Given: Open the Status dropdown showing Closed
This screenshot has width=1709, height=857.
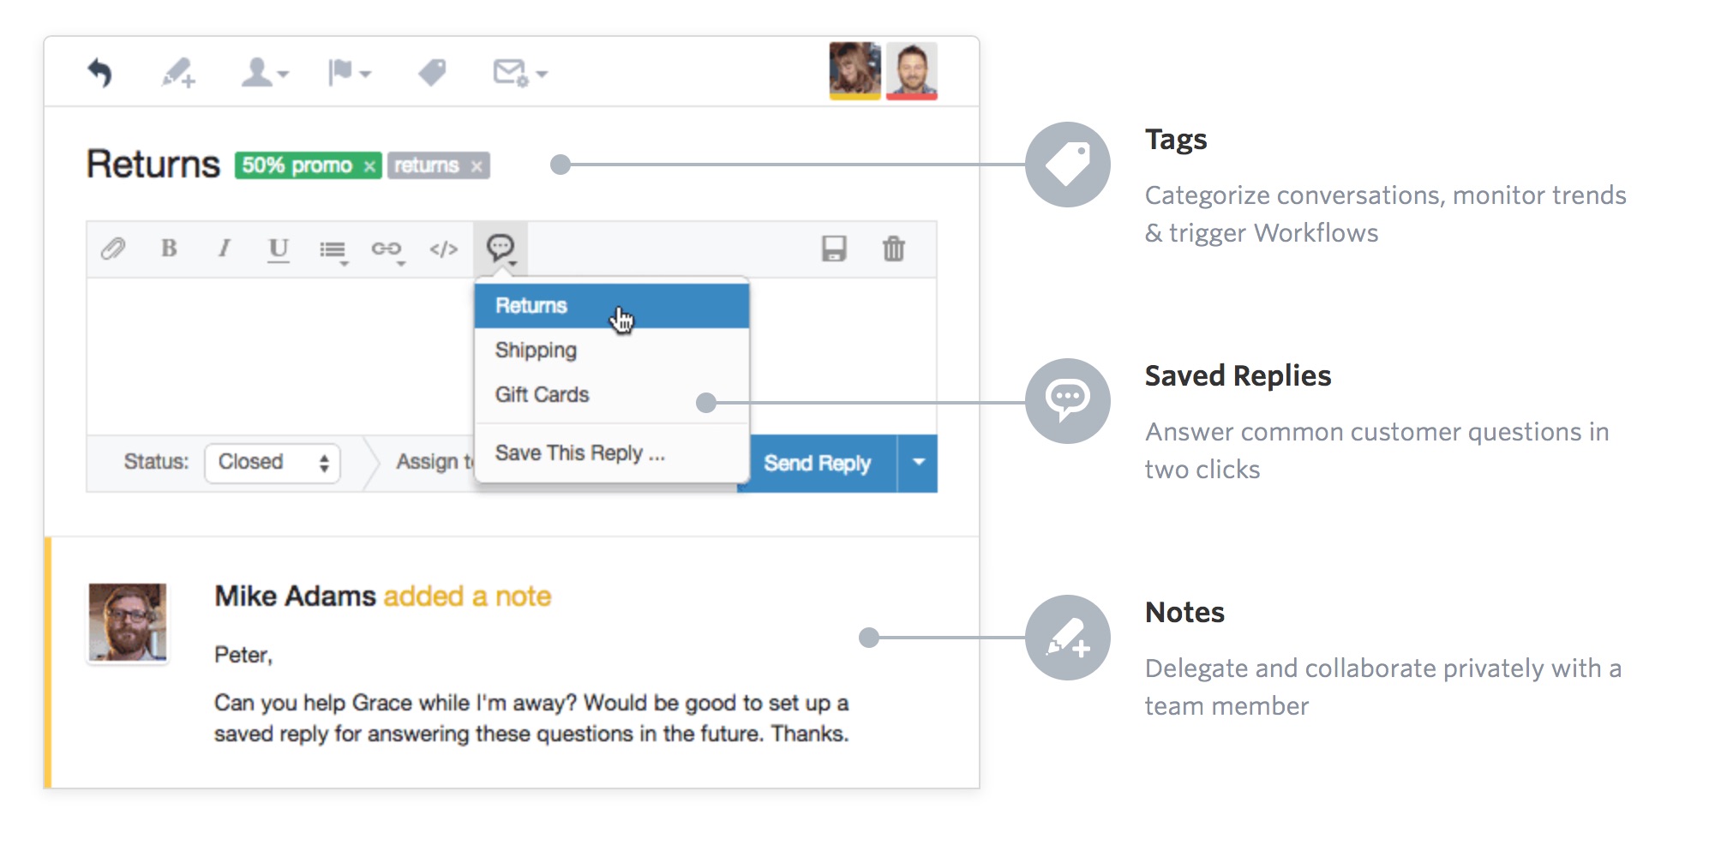Looking at the screenshot, I should point(272,463).
